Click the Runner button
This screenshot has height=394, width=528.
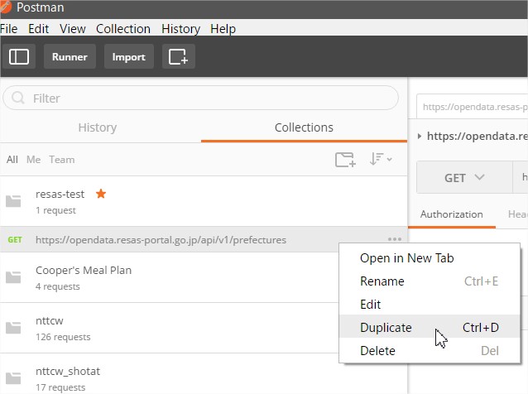pos(70,56)
